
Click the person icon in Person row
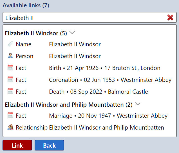10,56
